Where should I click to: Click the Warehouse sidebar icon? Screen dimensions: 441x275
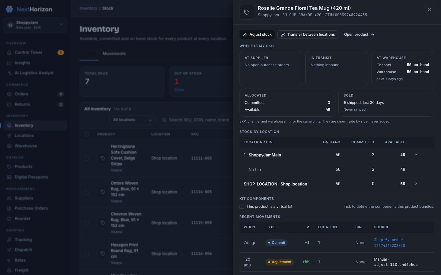9,146
